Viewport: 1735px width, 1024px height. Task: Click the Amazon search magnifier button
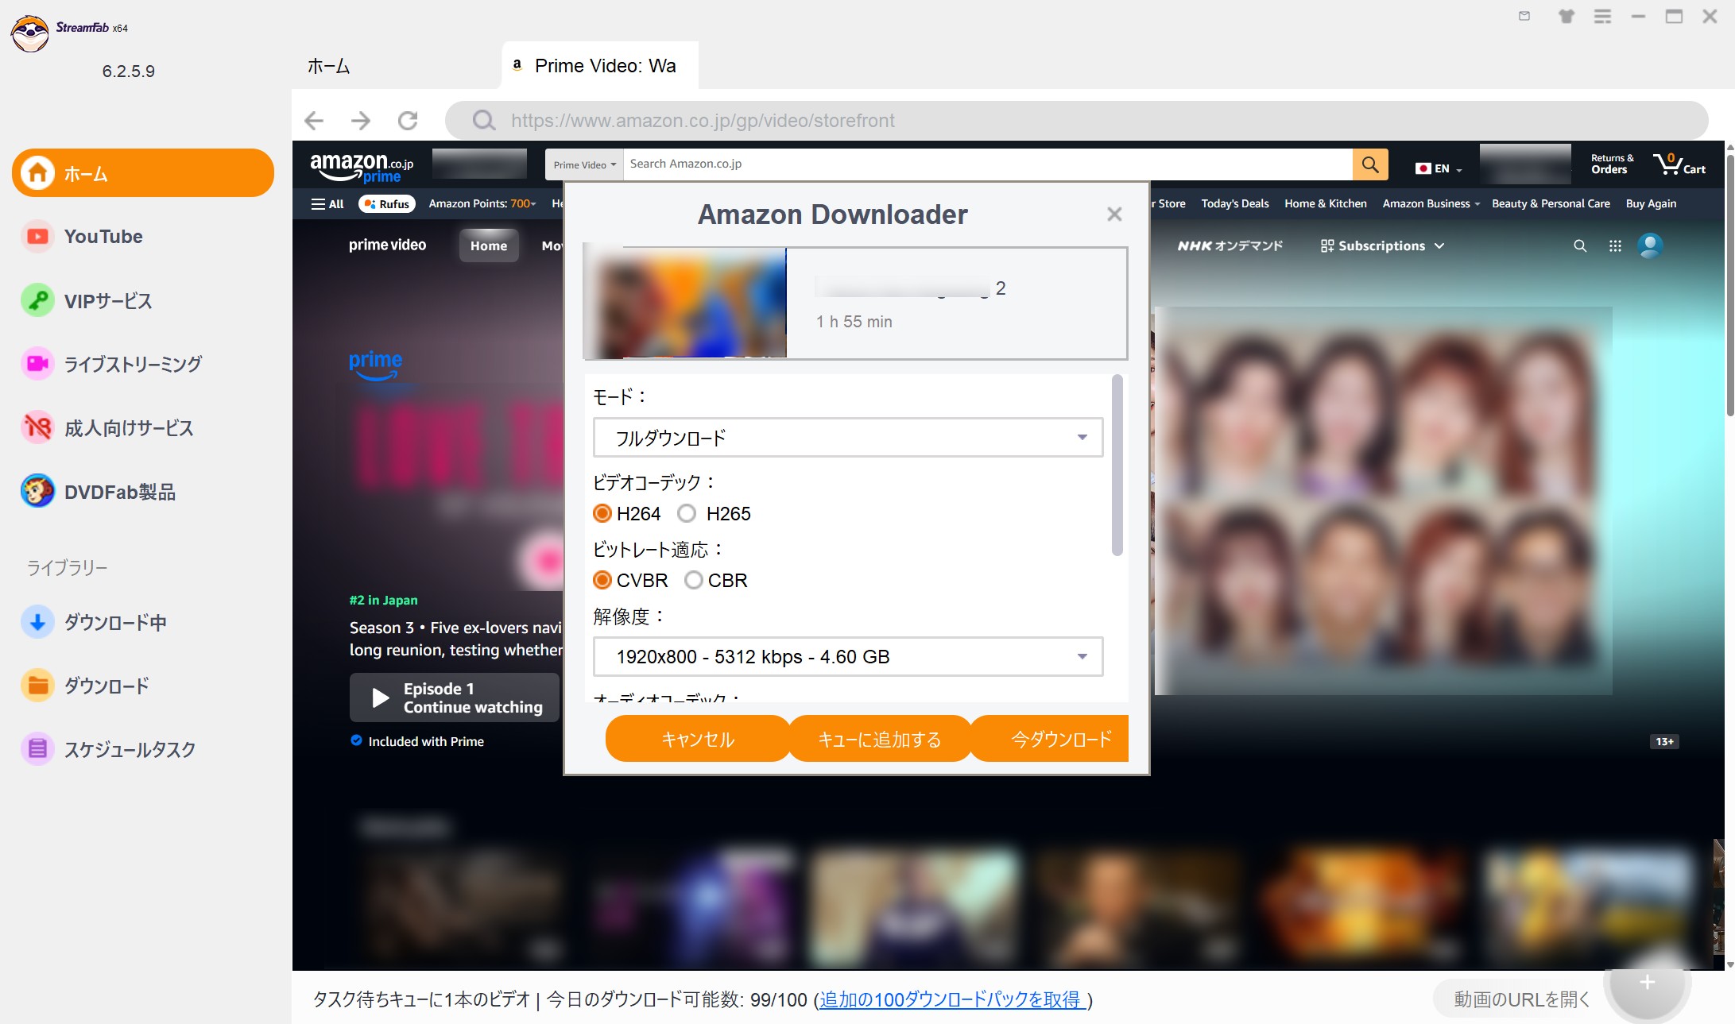[1370, 164]
